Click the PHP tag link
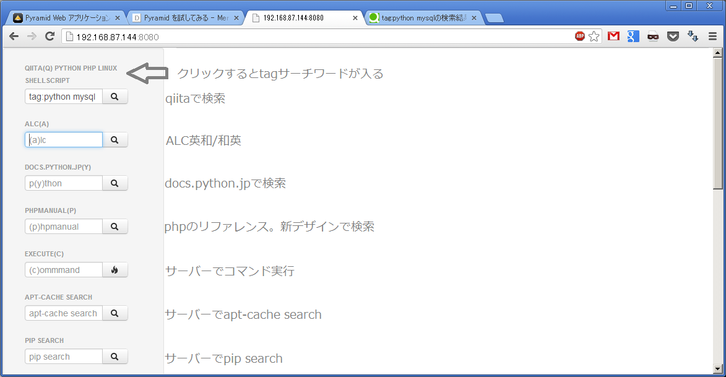Viewport: 726px width, 377px height. (89, 68)
